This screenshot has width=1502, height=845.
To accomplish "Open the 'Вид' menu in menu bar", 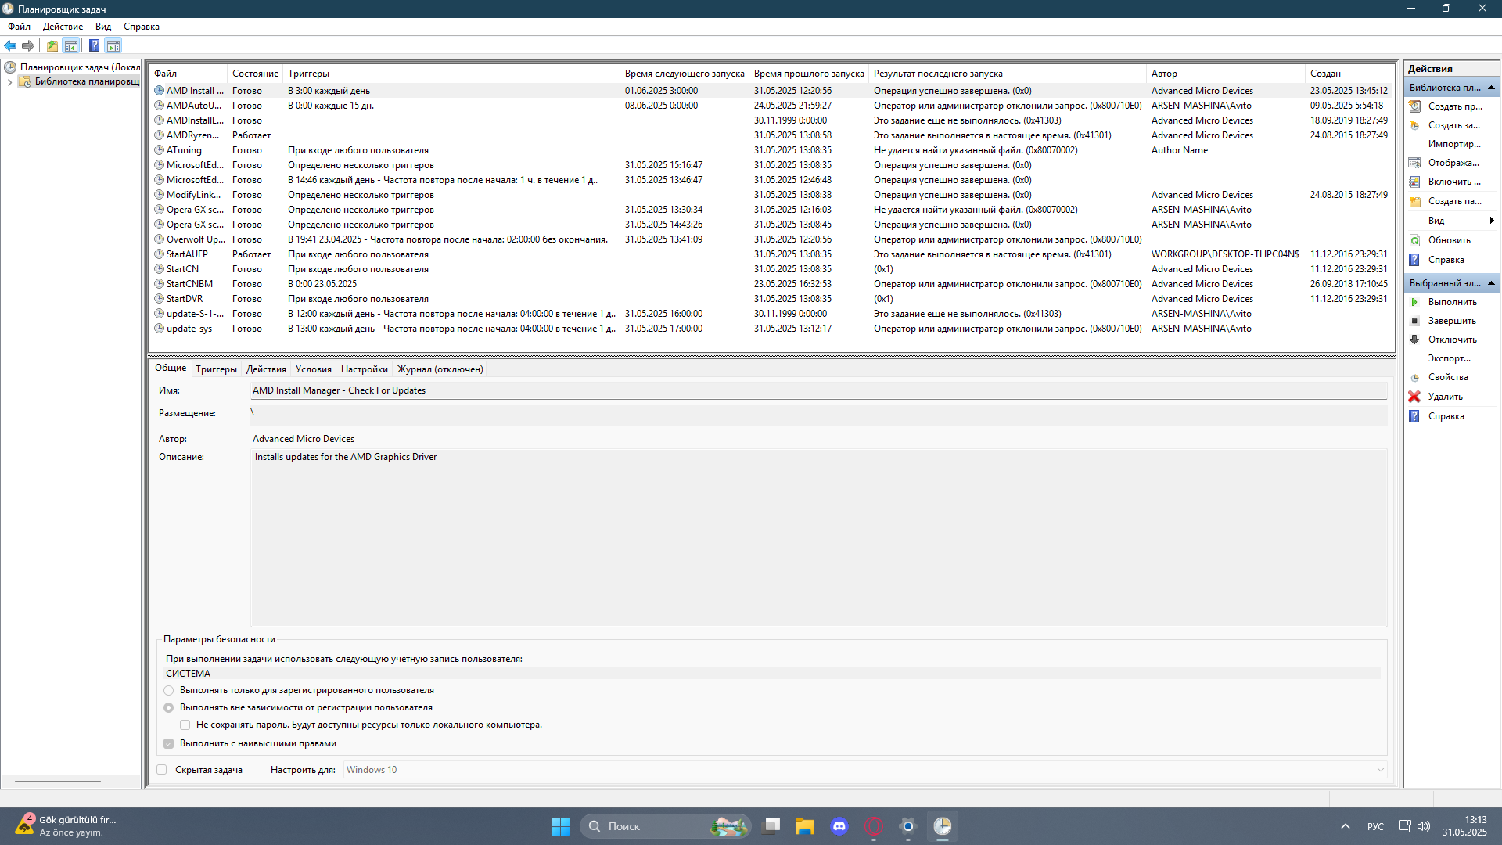I will 103,27.
